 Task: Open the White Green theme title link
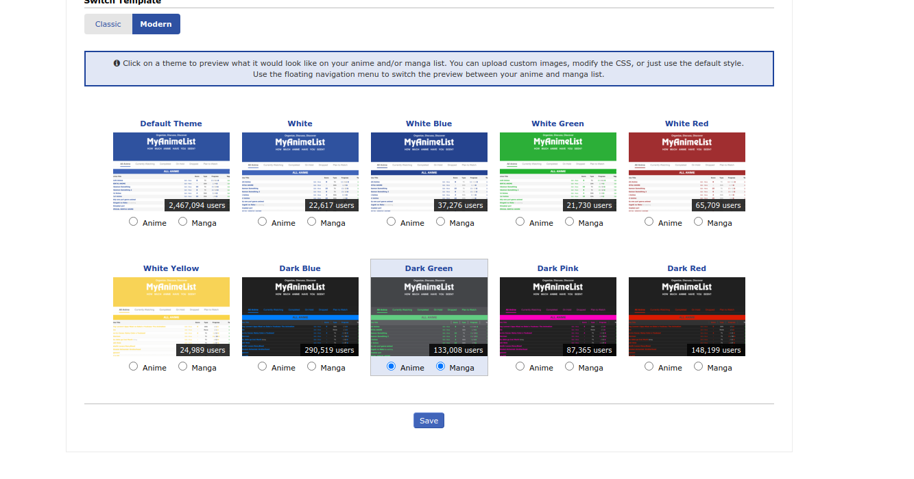pos(558,124)
